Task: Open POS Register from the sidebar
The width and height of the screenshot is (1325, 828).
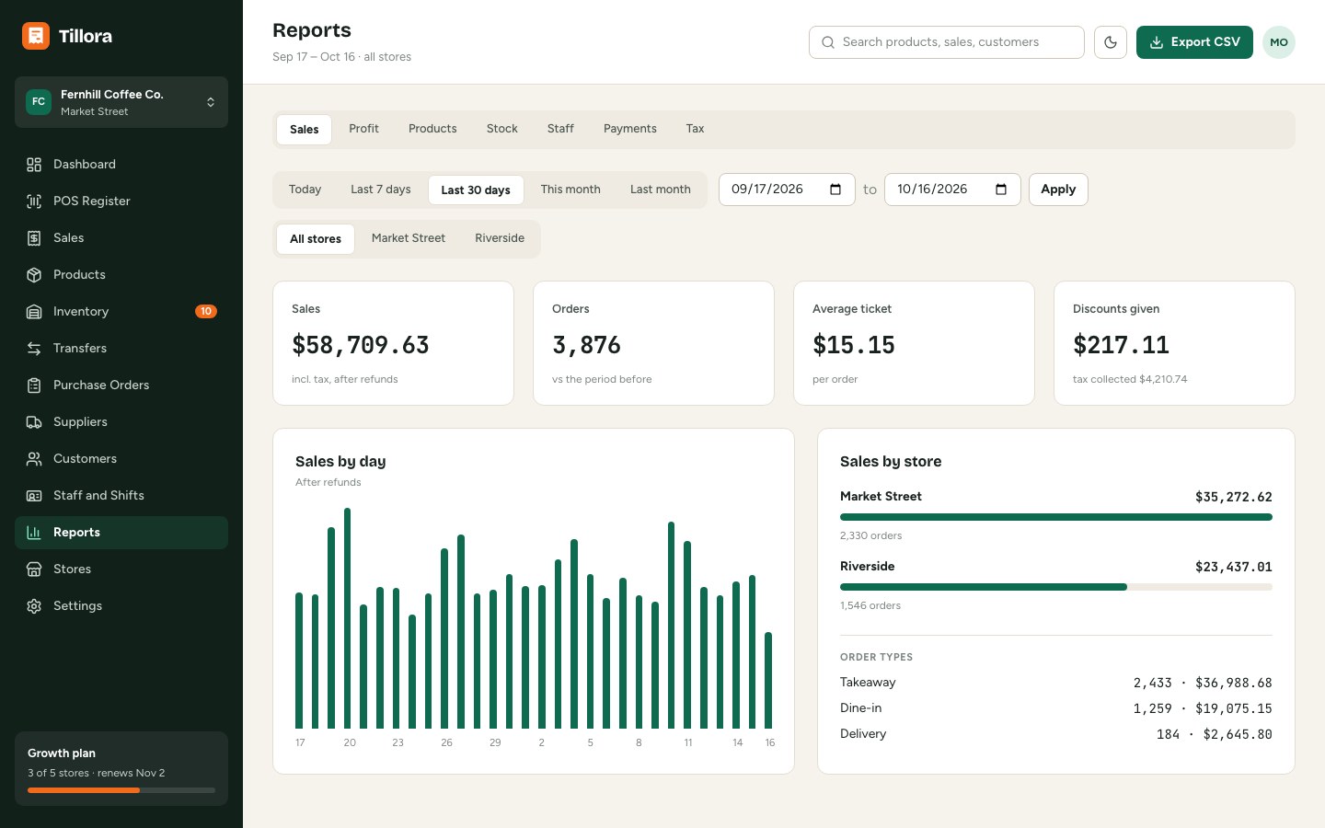Action: click(x=121, y=201)
